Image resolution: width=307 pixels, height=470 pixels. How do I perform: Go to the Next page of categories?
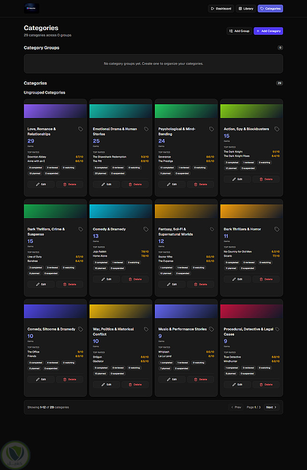click(x=271, y=407)
